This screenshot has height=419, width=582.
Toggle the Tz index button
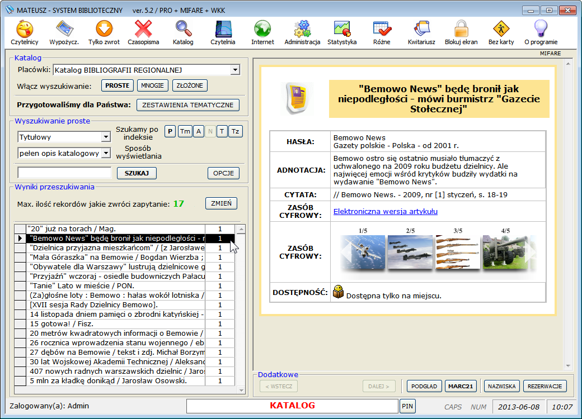click(x=236, y=131)
